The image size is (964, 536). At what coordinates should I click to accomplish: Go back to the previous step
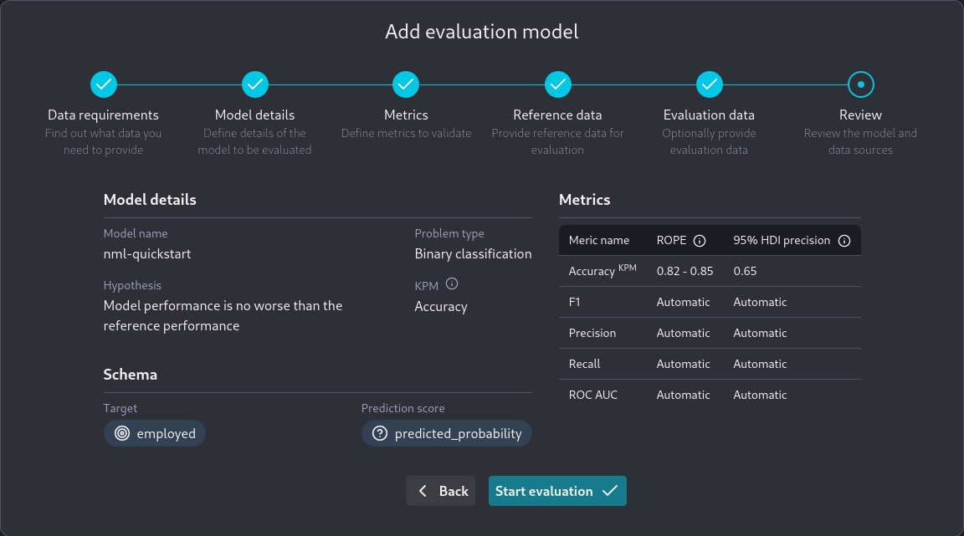pyautogui.click(x=441, y=491)
